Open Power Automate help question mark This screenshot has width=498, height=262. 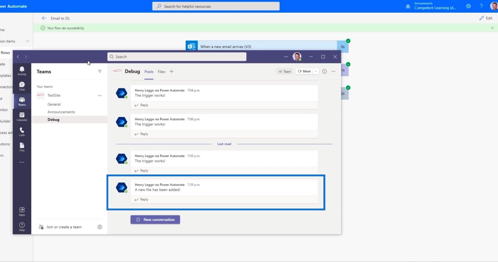481,6
